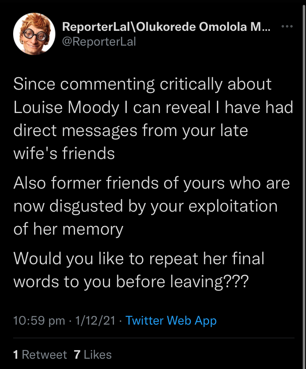Open the Twitter Web App source link
Screen dimensions: 306x369
point(171,321)
